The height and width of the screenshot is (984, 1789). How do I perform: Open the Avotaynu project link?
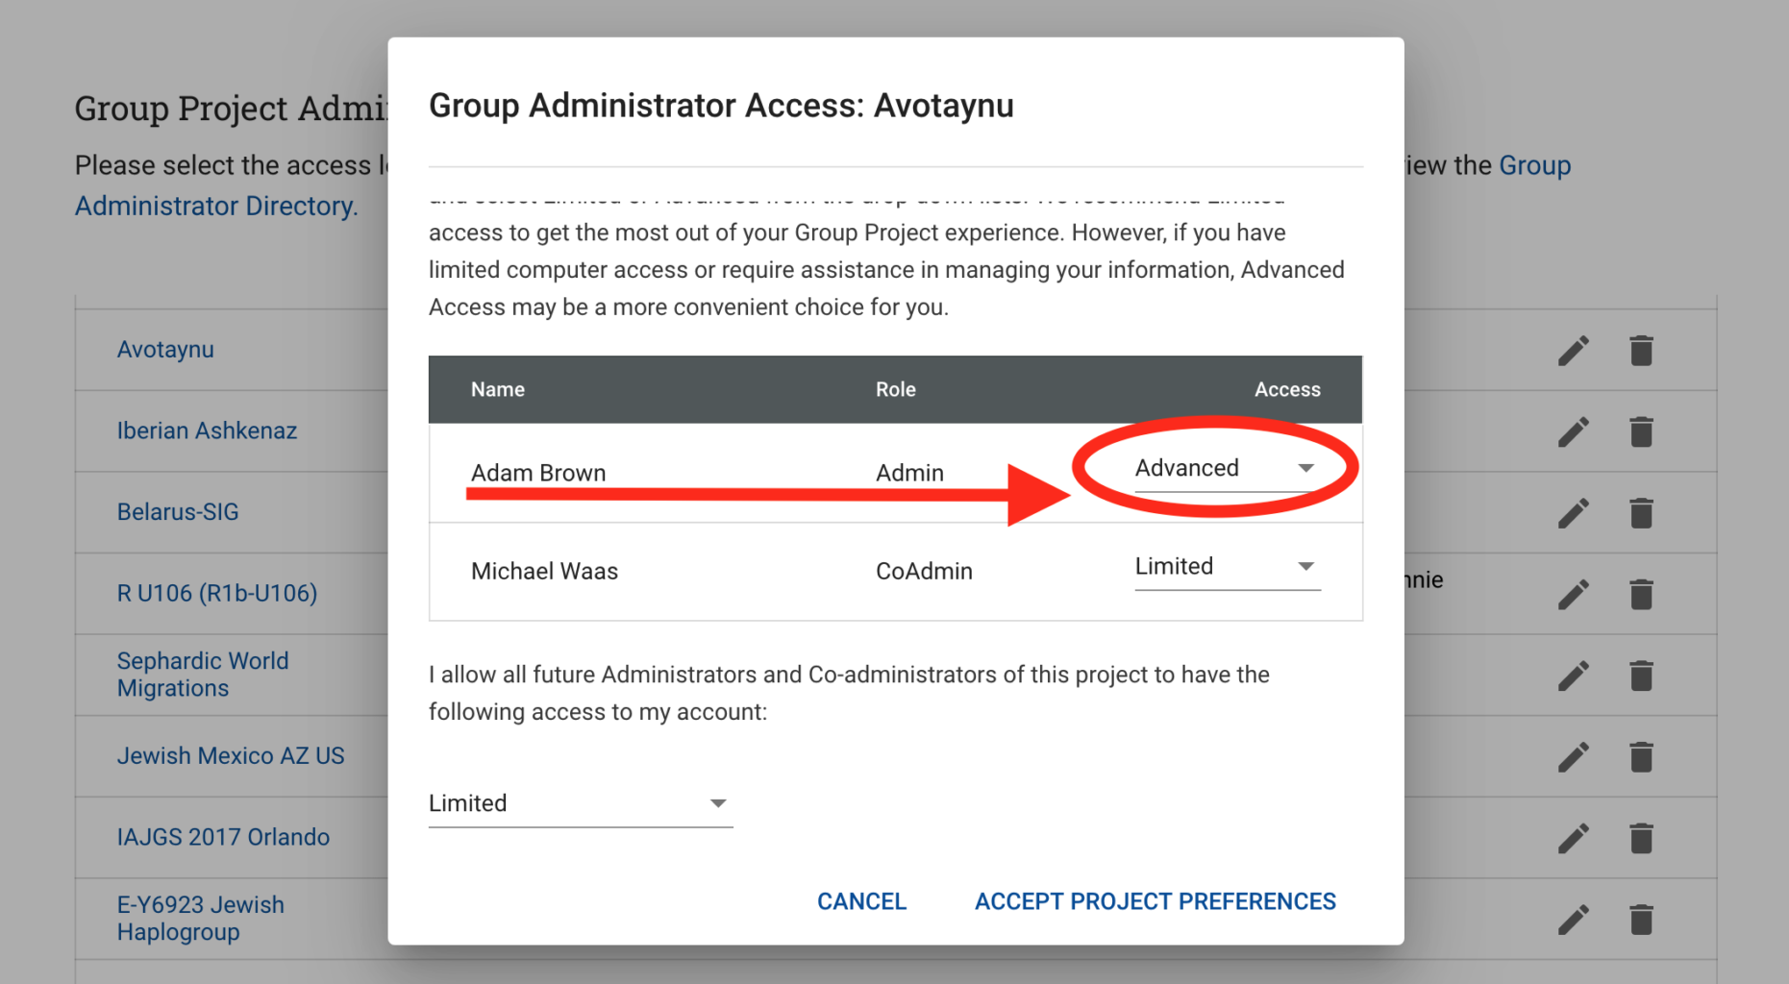pyautogui.click(x=165, y=349)
